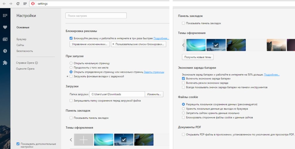Viewport: 295px width, 149px height.
Task: Click the browser Back arrow
Action: (4, 3)
